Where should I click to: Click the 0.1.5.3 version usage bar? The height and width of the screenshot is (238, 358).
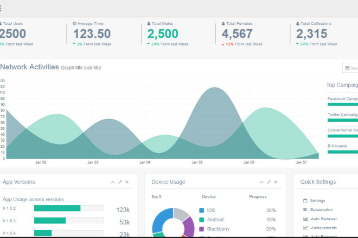tap(69, 221)
